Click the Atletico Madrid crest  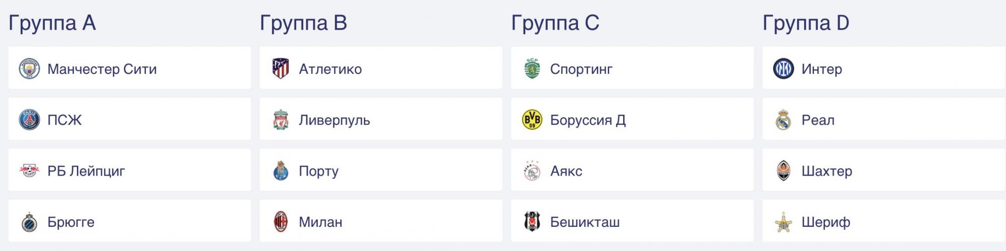281,69
